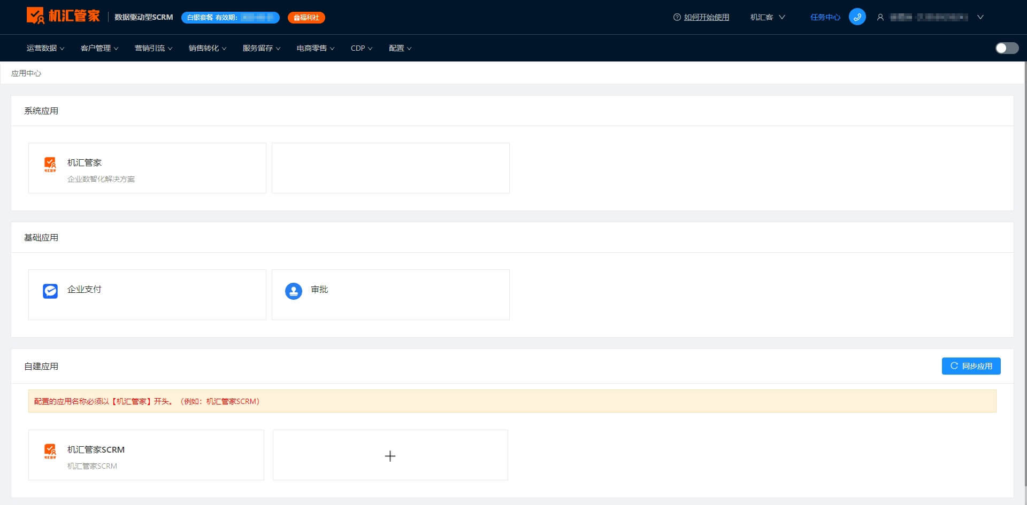Expand the 电商零售 menu
The image size is (1027, 505).
click(316, 48)
